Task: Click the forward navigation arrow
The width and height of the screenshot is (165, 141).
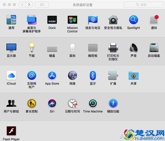Action: [29, 5]
